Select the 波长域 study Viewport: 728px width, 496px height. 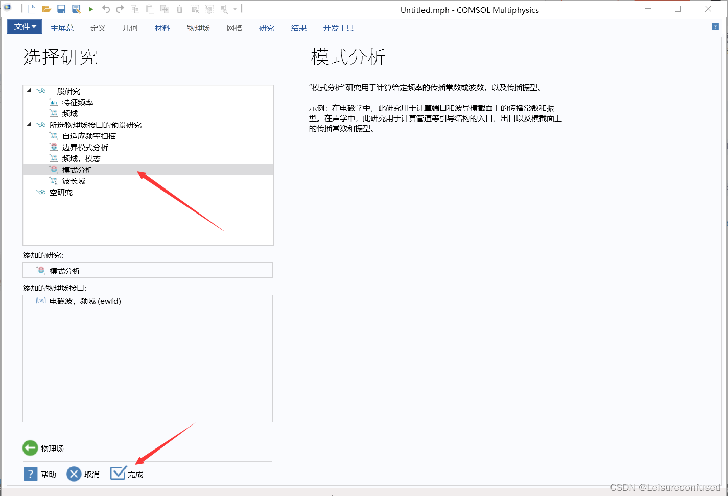tap(74, 181)
